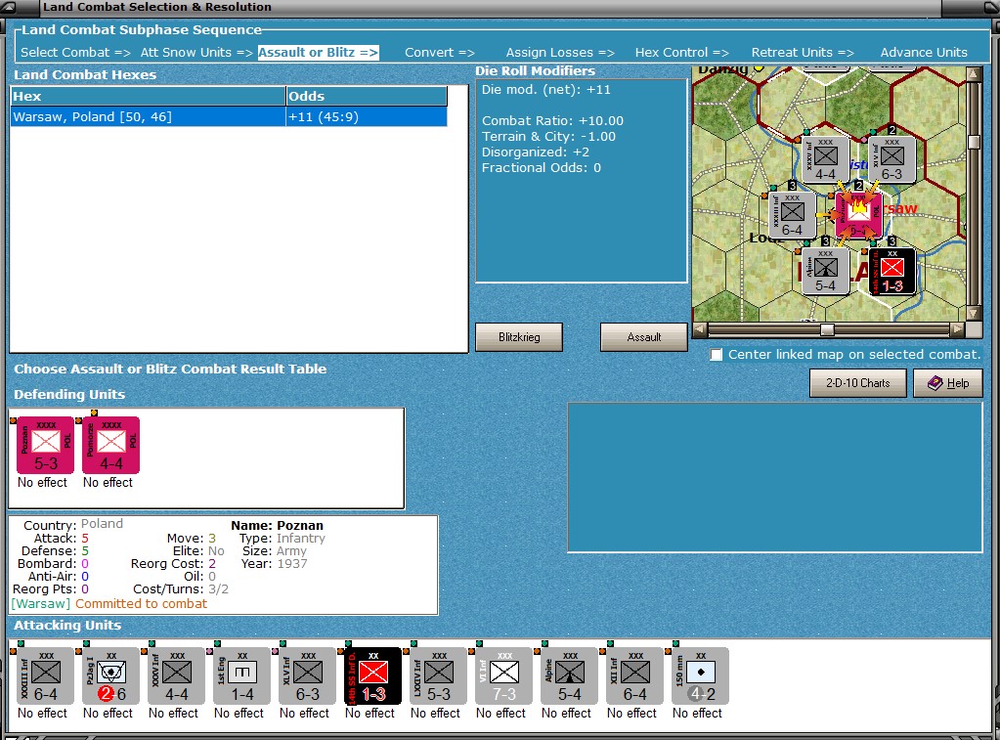Click the Hex Control subphase step

[681, 53]
